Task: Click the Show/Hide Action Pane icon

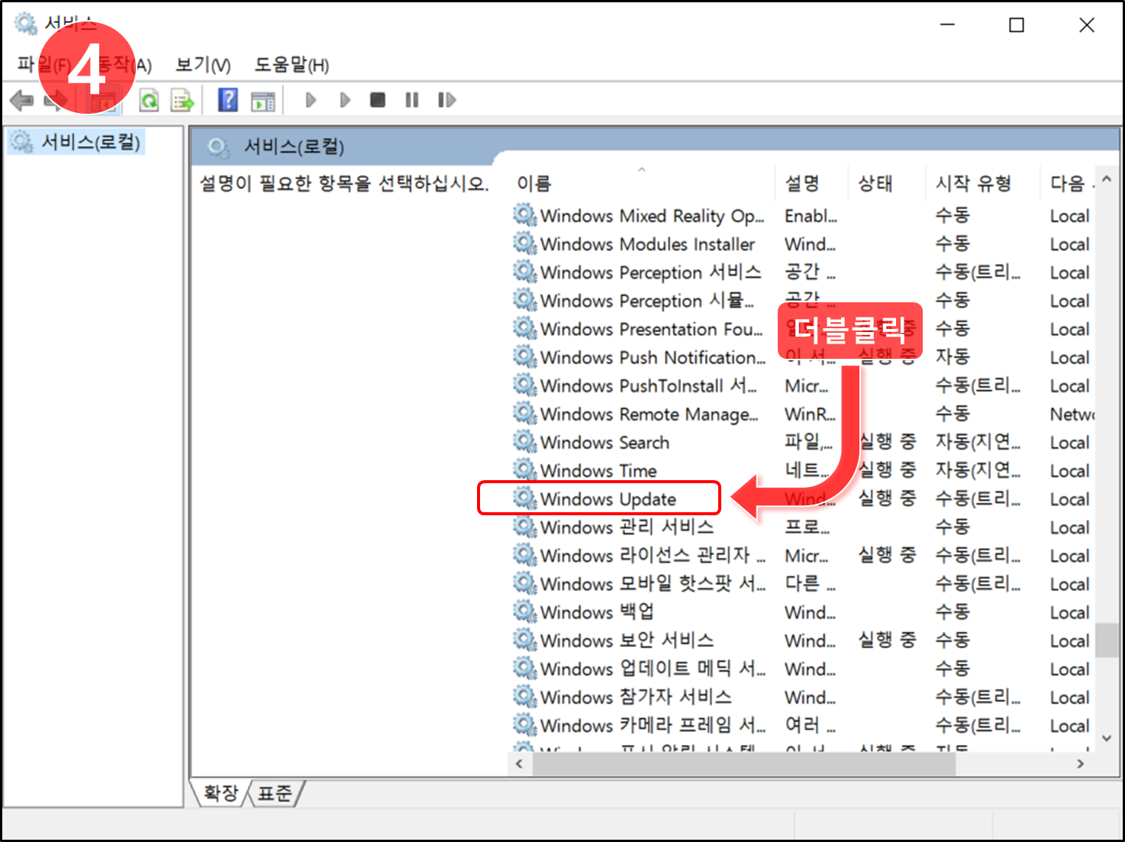Action: click(x=263, y=100)
